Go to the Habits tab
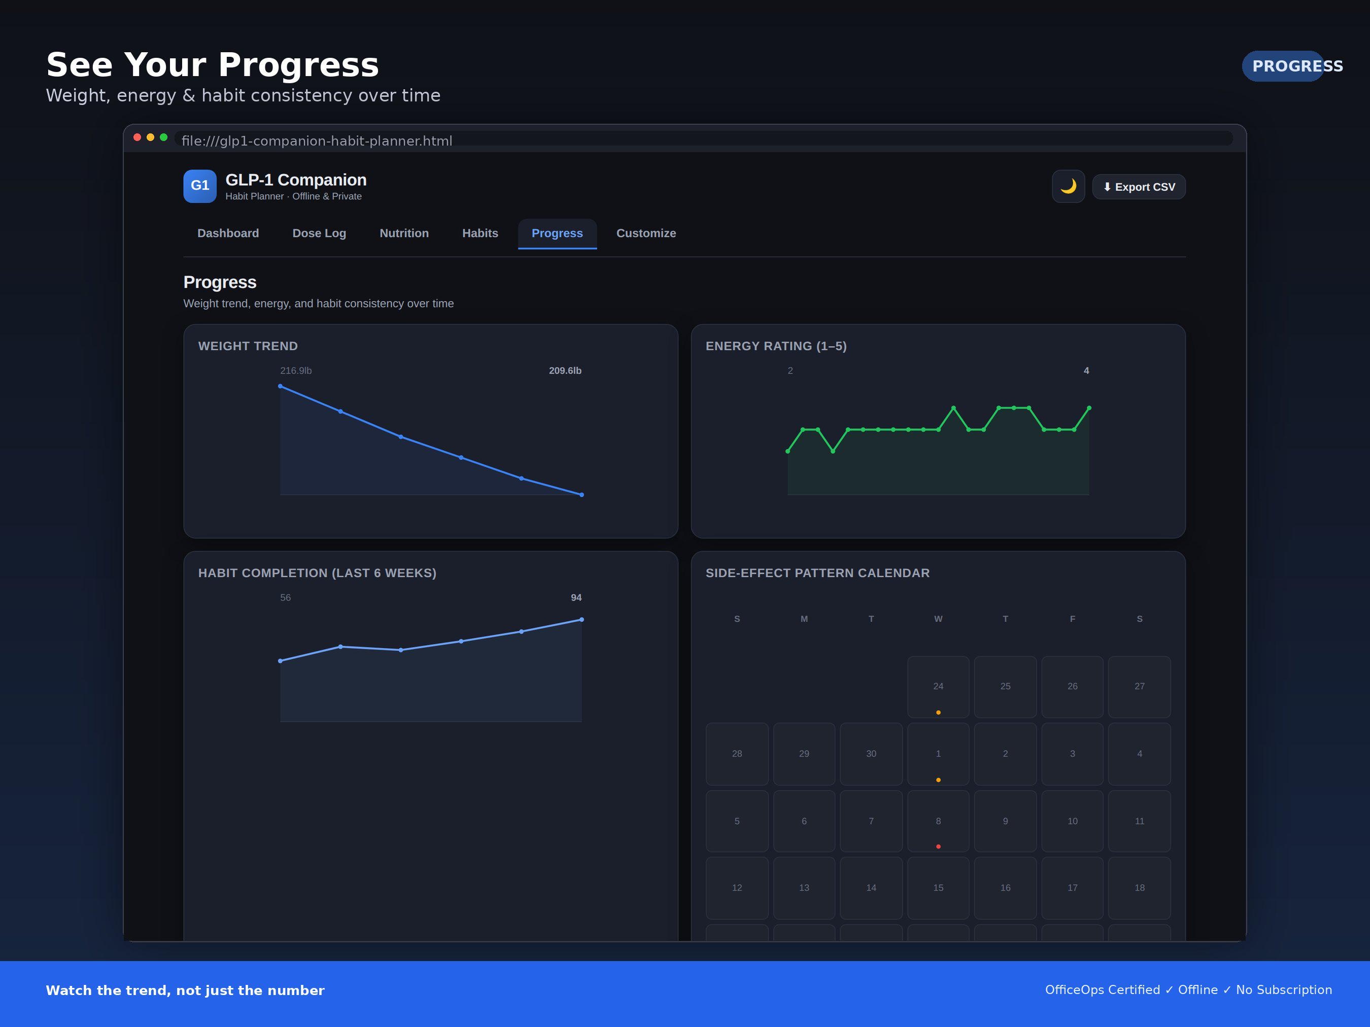This screenshot has width=1370, height=1027. pyautogui.click(x=480, y=233)
